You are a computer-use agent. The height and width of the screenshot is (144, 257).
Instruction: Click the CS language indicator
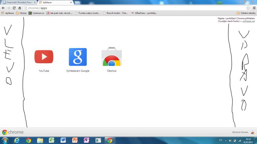coord(220,140)
